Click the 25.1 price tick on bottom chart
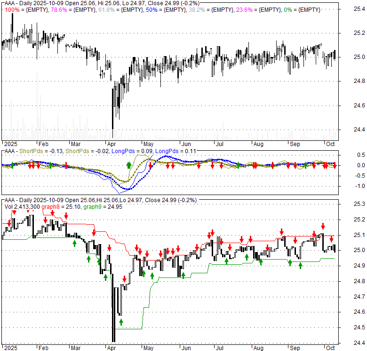The height and width of the screenshot is (351, 367). point(359,235)
